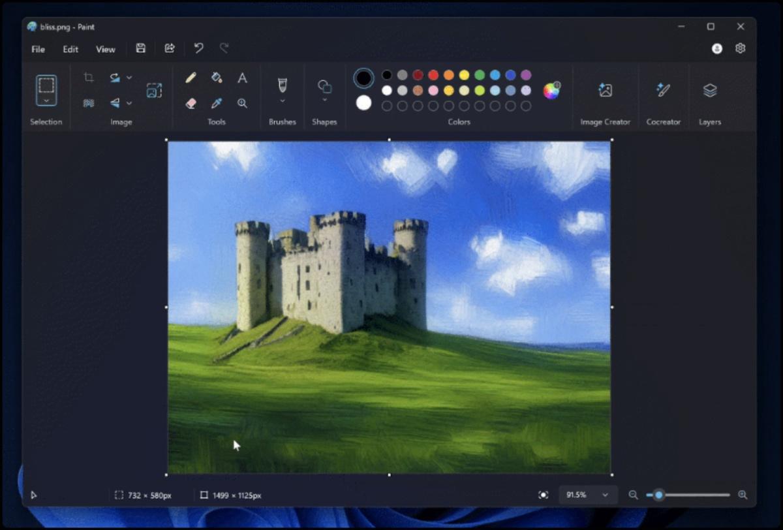Select the Text tool
This screenshot has height=530, width=783.
click(242, 78)
